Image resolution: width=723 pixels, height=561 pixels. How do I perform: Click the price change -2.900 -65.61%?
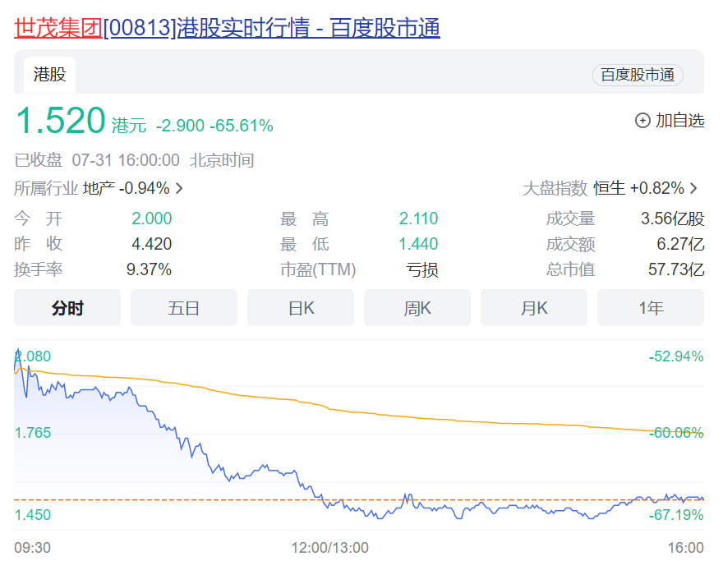tap(214, 126)
